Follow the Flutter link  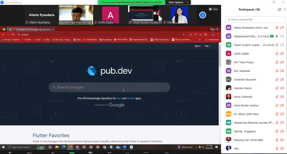(x=131, y=98)
